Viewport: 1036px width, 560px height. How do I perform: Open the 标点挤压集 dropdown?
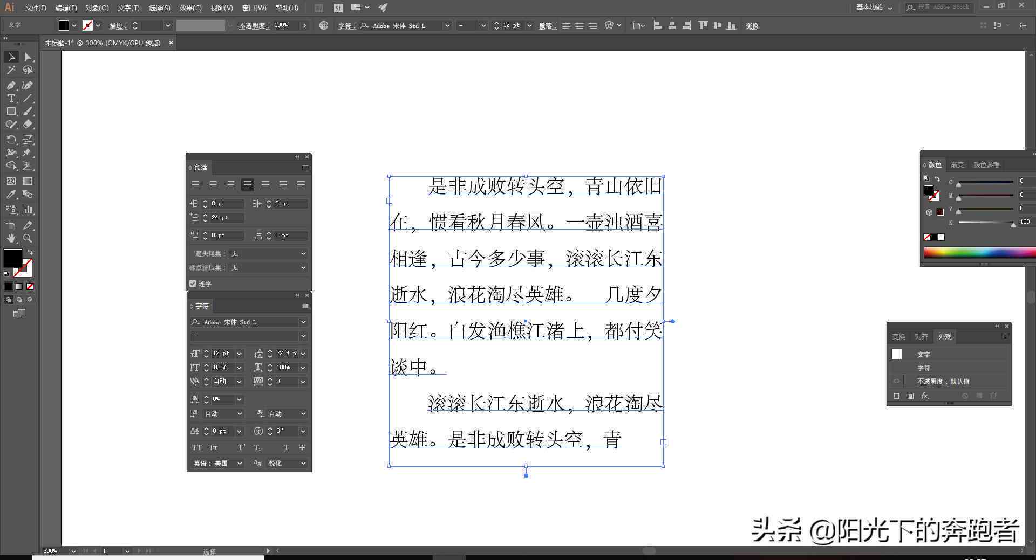coord(269,267)
